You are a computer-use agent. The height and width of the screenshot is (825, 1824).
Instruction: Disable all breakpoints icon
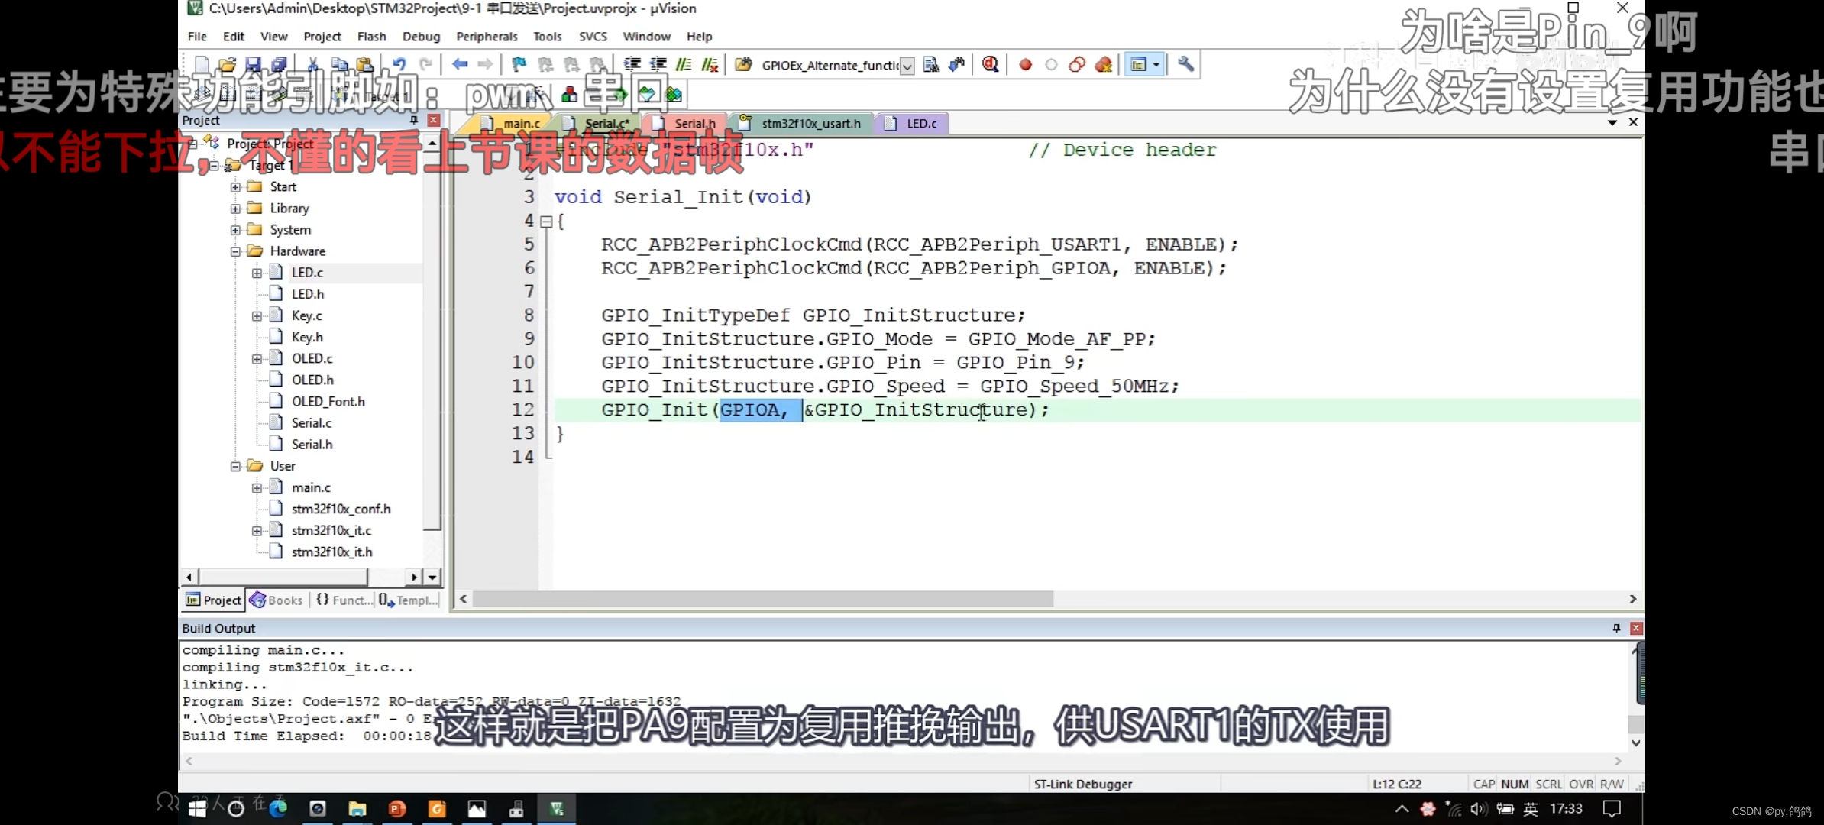pyautogui.click(x=1077, y=65)
